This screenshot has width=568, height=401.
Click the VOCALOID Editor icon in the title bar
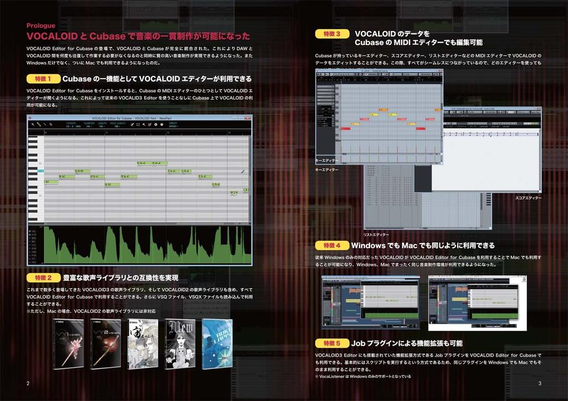(x=29, y=117)
